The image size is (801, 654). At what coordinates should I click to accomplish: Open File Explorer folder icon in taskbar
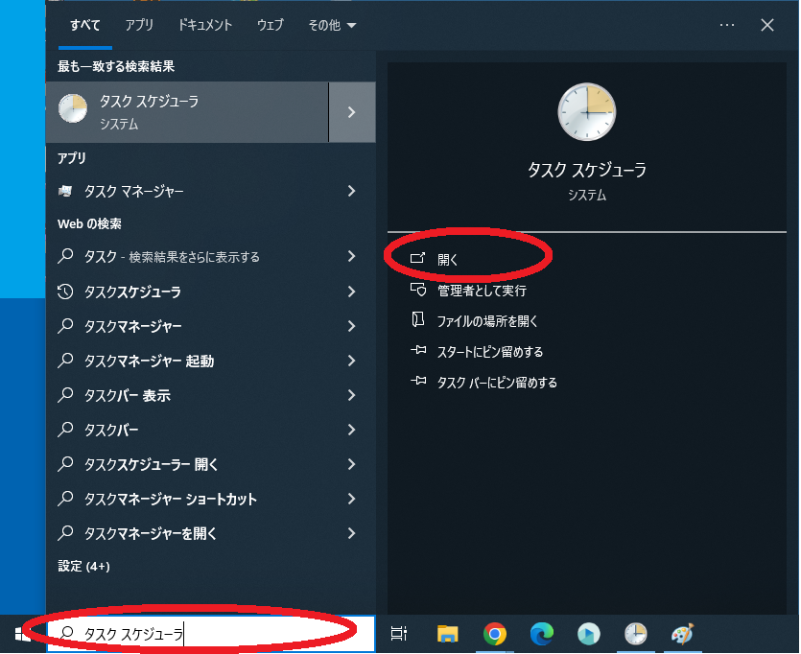point(448,633)
